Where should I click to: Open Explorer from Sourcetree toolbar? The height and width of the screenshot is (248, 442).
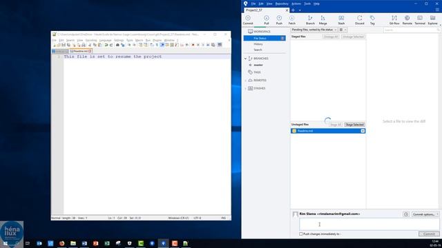click(432, 20)
